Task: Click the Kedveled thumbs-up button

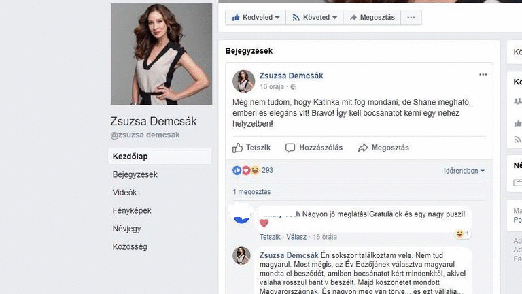Action: coord(254,18)
